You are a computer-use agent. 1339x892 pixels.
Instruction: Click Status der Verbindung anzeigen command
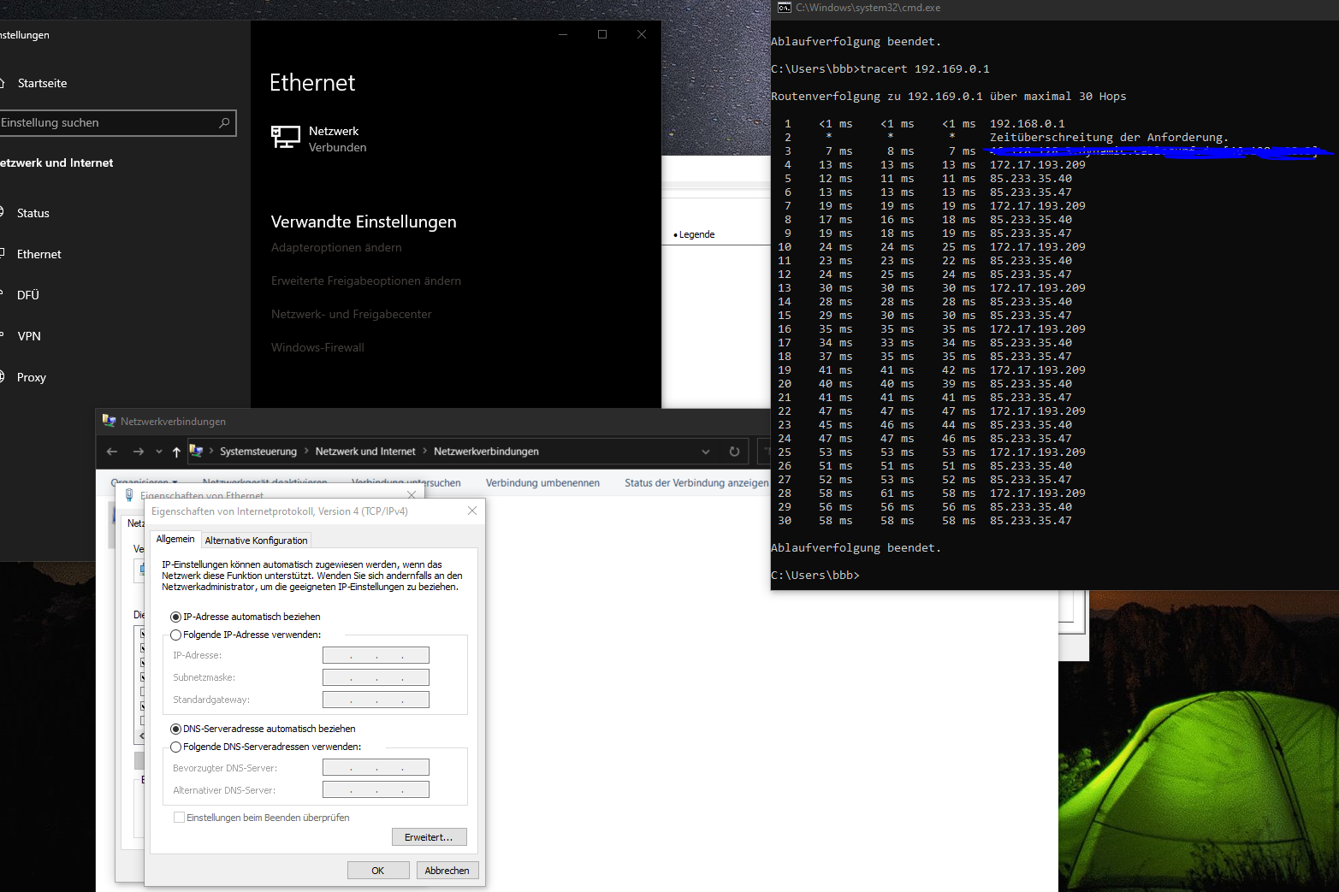pos(696,483)
